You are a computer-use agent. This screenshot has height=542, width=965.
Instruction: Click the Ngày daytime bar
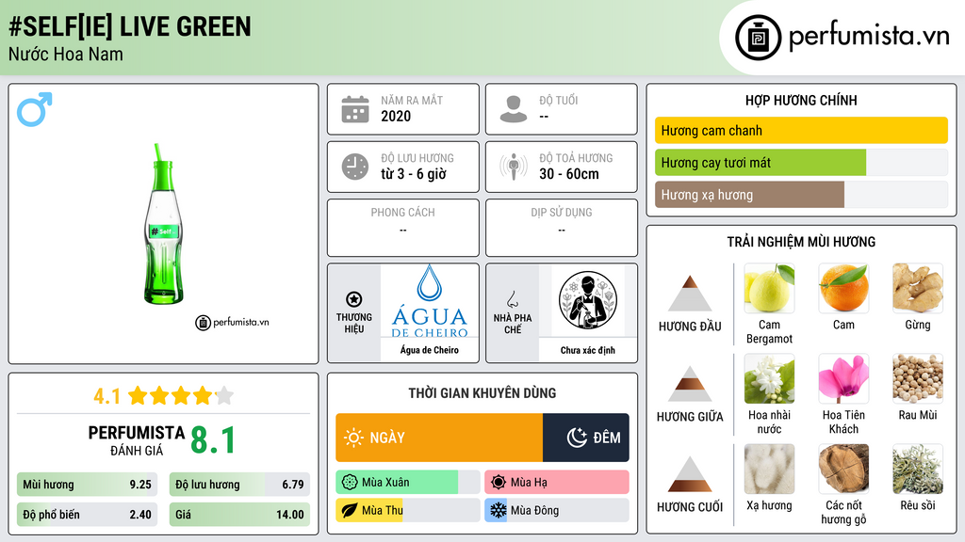(439, 438)
